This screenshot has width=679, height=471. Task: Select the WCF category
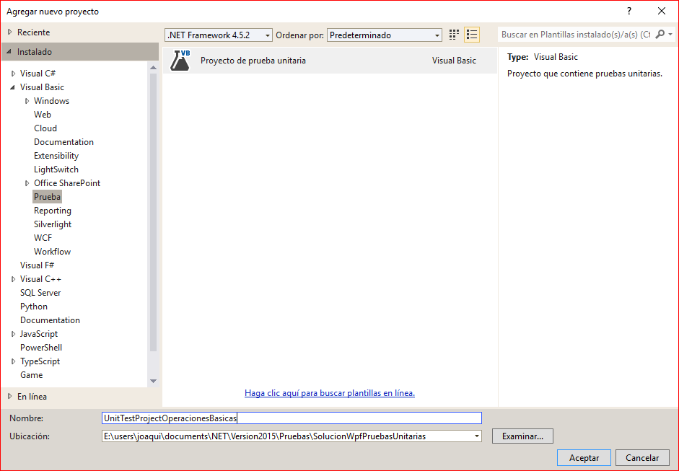click(x=43, y=238)
